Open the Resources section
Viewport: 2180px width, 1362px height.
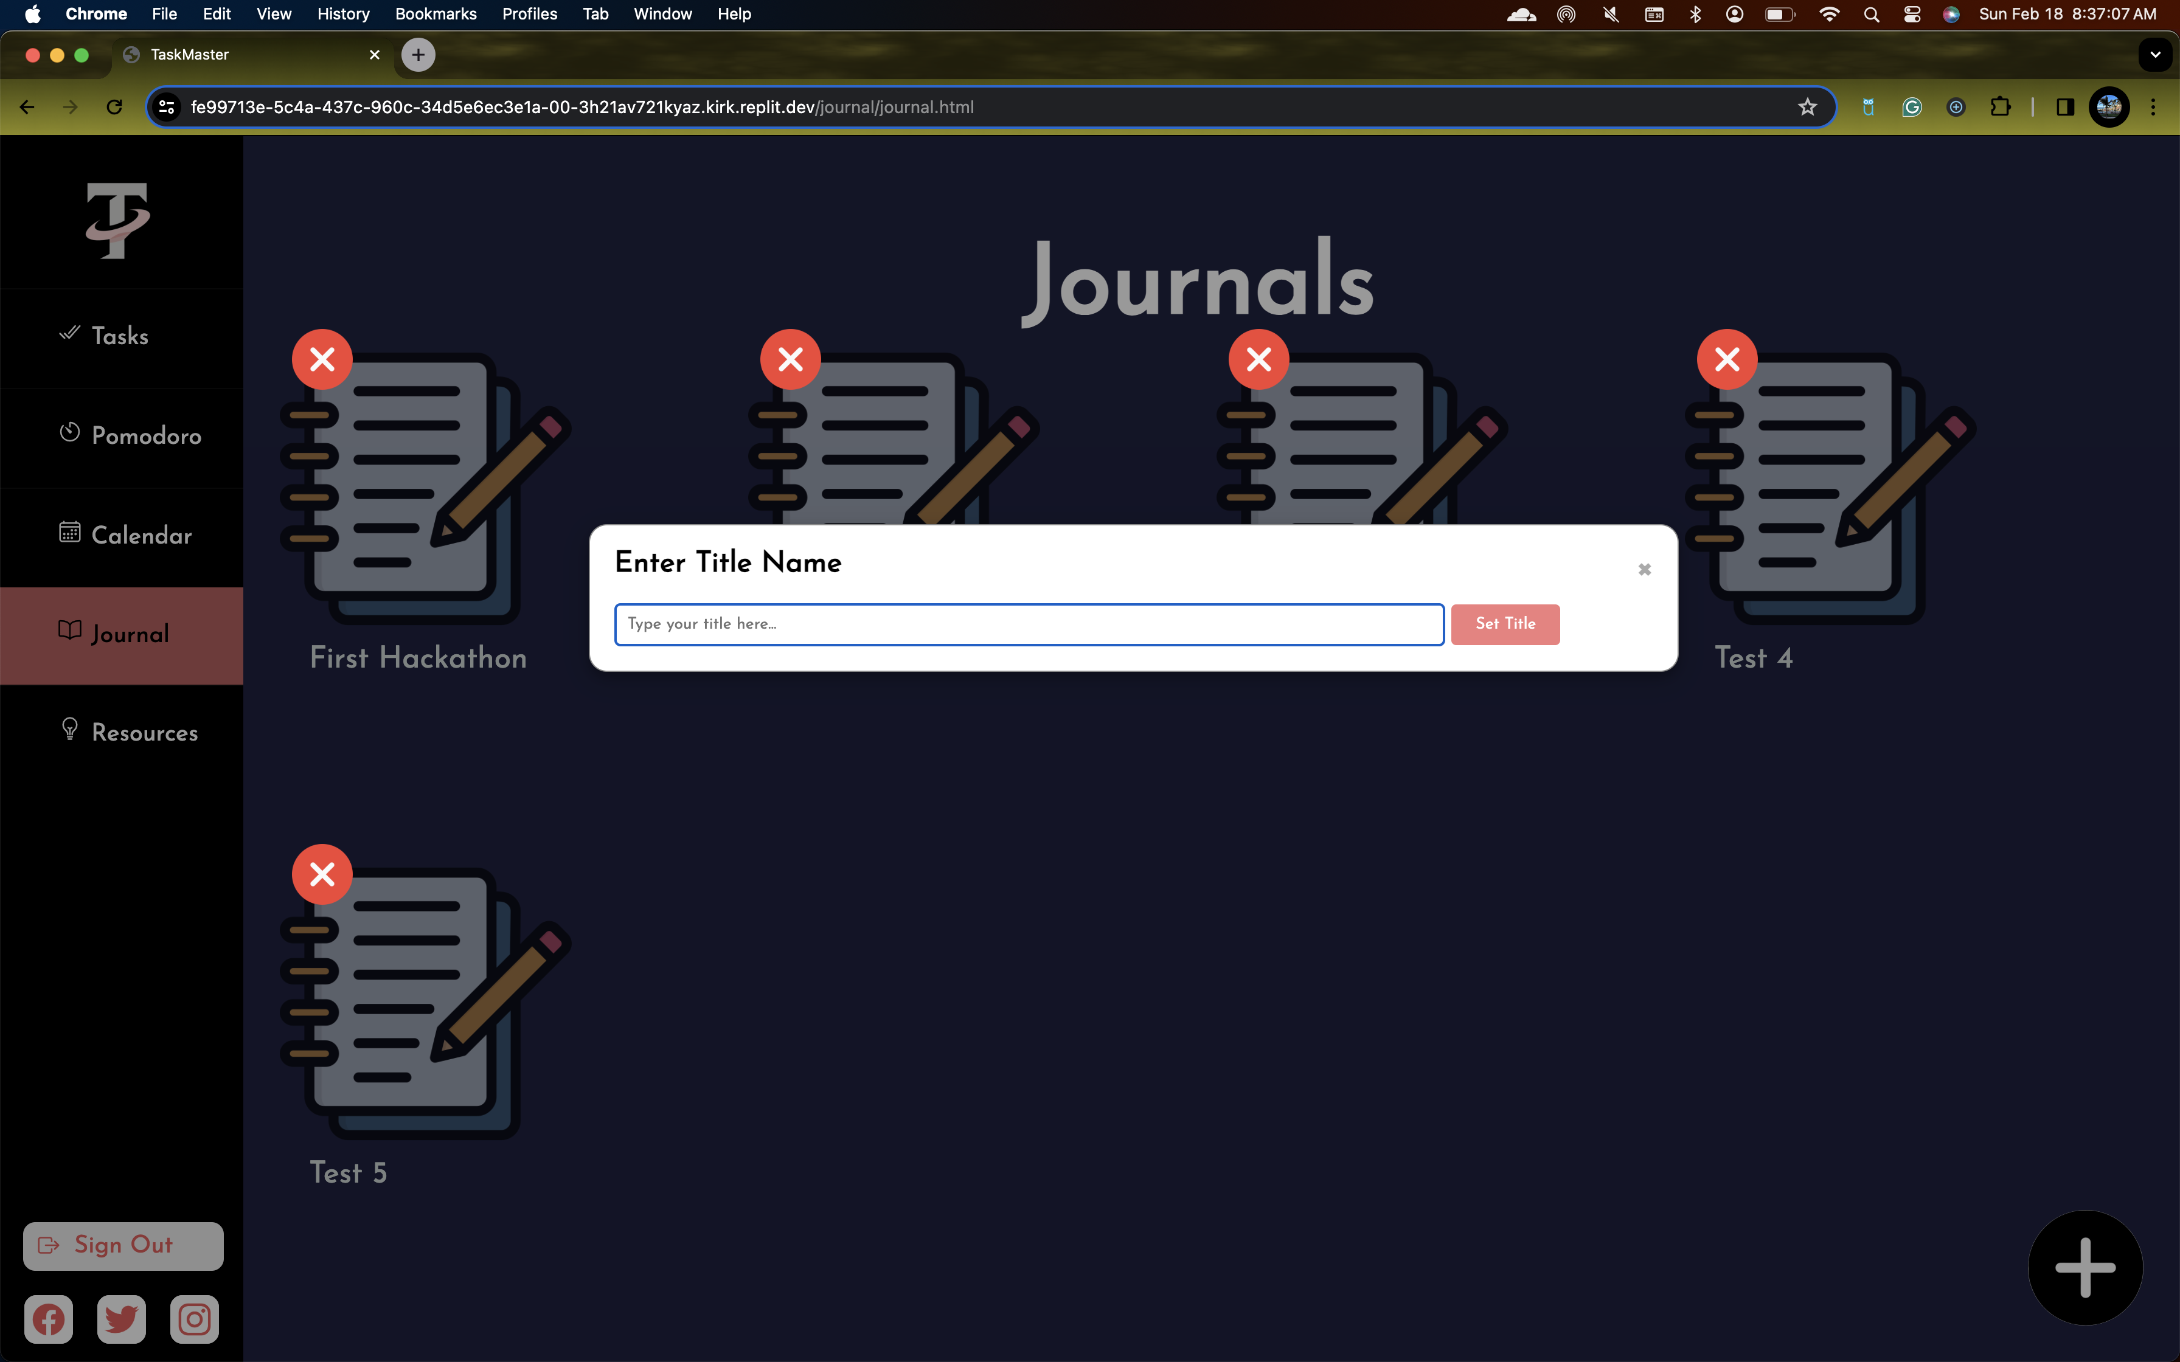point(144,732)
